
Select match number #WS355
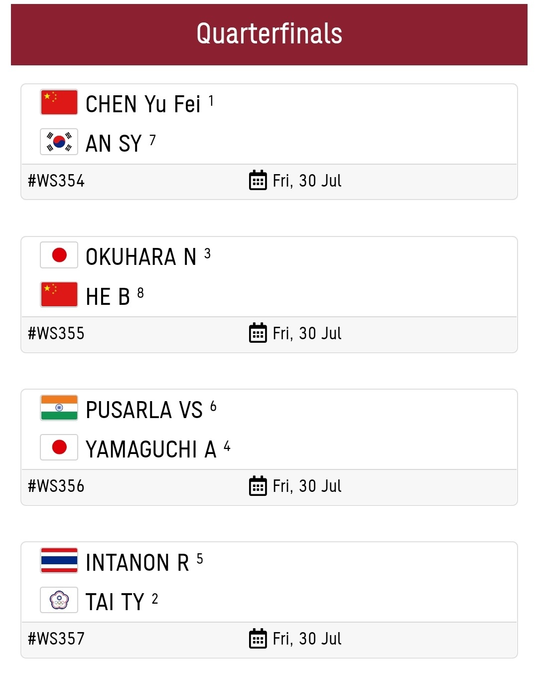(x=56, y=333)
